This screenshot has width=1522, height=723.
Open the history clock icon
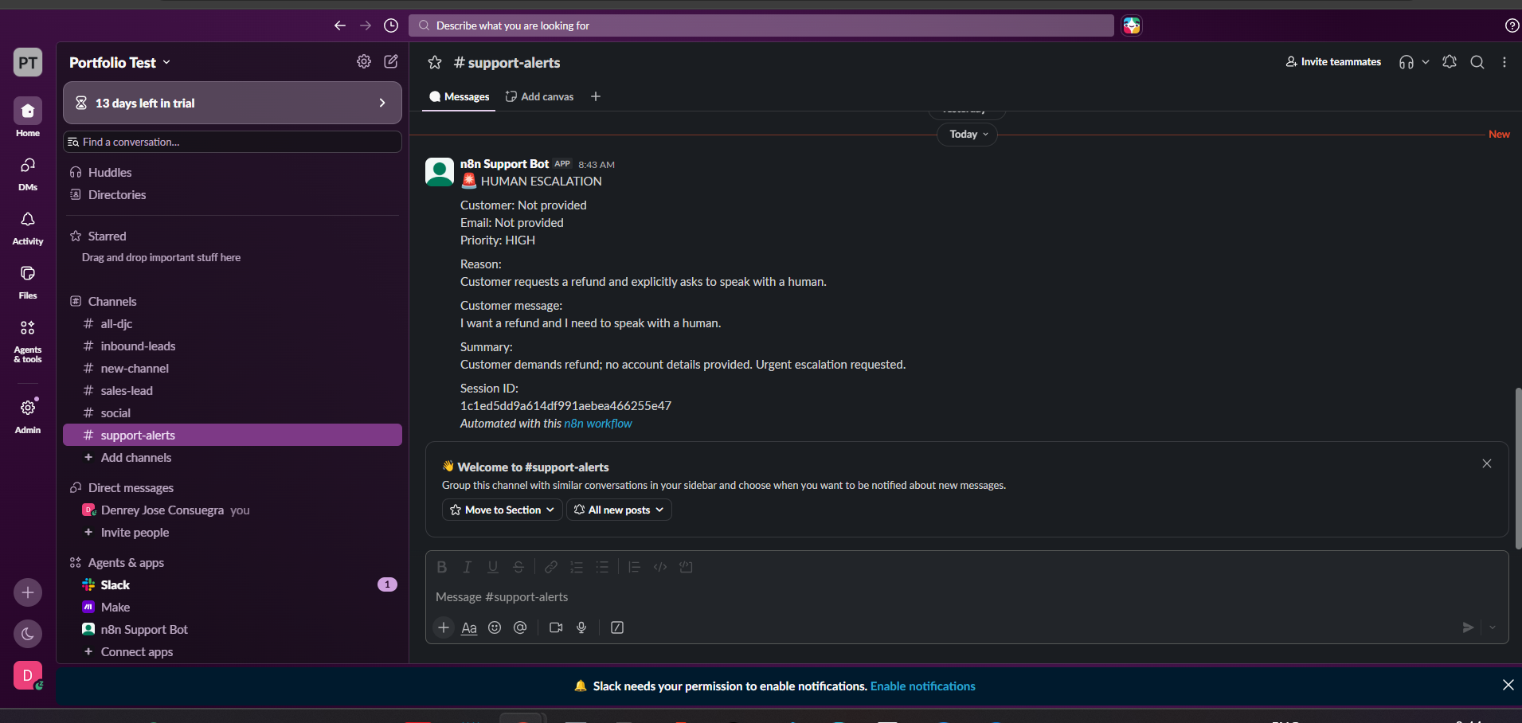click(391, 25)
